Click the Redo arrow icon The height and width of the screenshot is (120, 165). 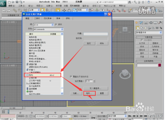[x=9, y=10]
